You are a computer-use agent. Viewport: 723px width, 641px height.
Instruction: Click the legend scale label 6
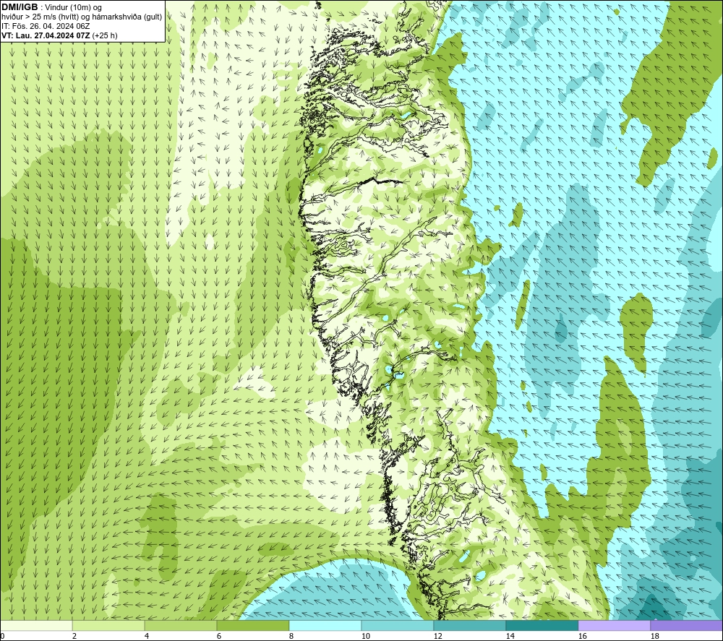(219, 637)
